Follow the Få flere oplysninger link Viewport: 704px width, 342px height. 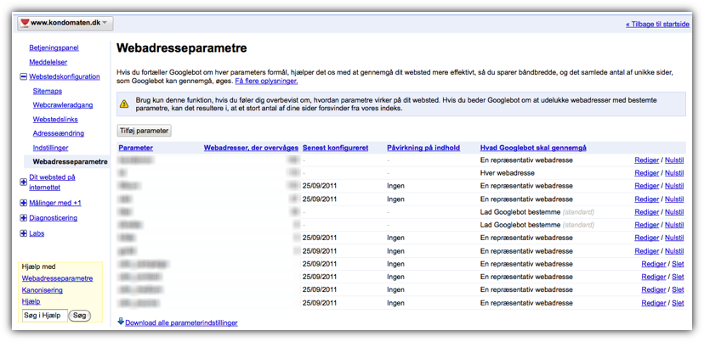point(266,81)
